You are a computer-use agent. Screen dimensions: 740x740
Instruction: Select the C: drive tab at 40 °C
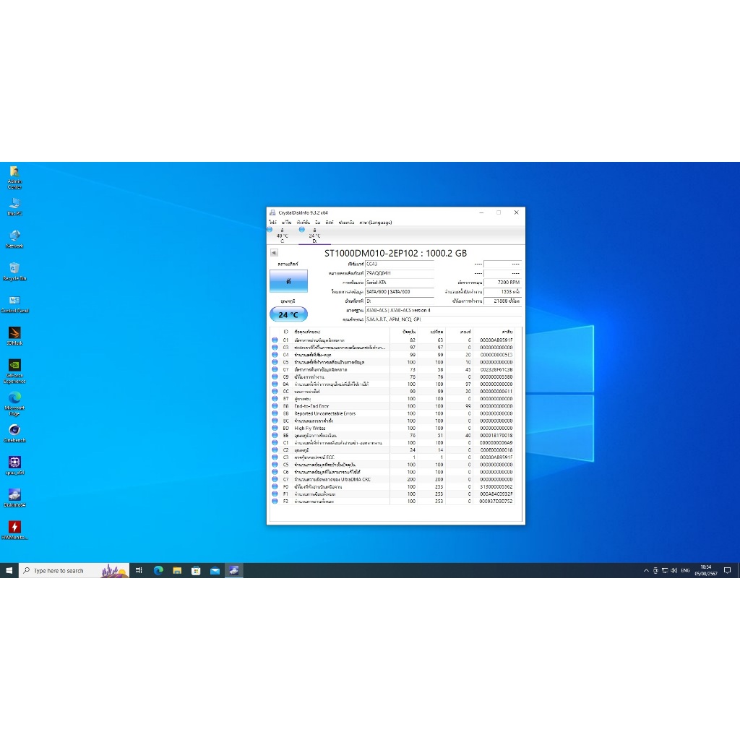pyautogui.click(x=281, y=236)
